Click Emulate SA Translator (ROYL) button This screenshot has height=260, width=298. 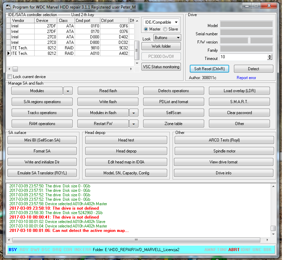pyautogui.click(x=42, y=173)
